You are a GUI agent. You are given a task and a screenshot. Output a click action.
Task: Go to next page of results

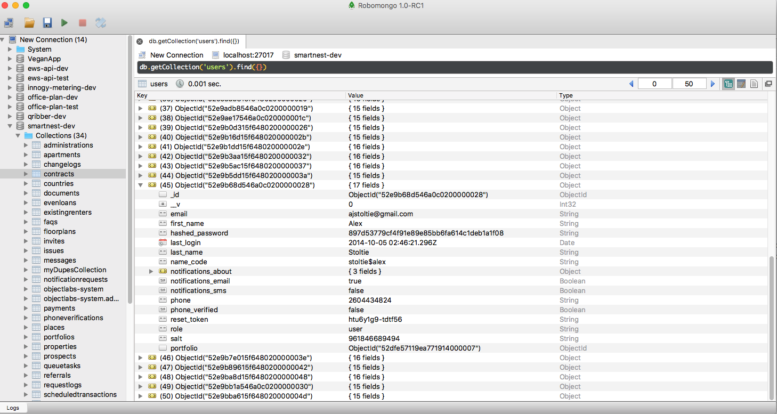713,84
